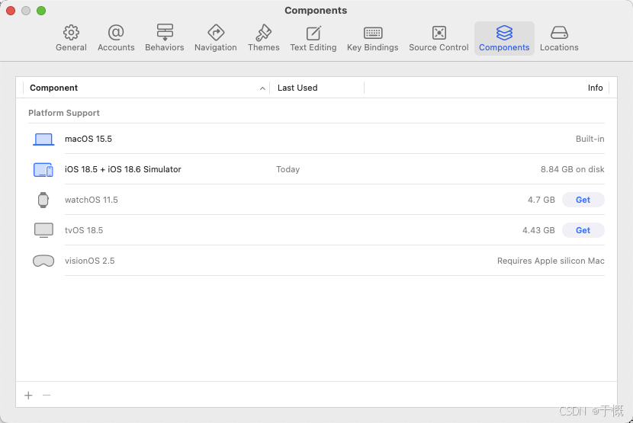
Task: Select the watchOS 11.5 row text
Action: tap(92, 200)
